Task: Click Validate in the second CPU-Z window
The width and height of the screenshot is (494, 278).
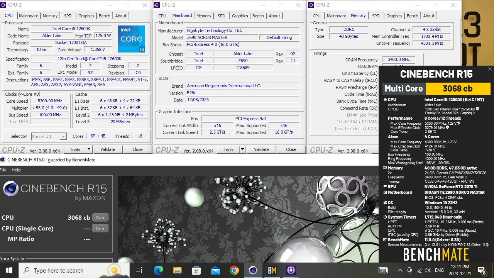Action: pos(261,149)
